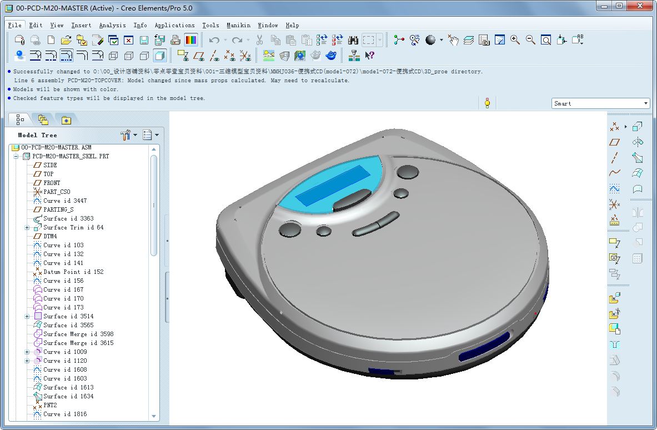This screenshot has height=430, width=657.
Task: Click the Repaint screen icon
Action: click(499, 40)
